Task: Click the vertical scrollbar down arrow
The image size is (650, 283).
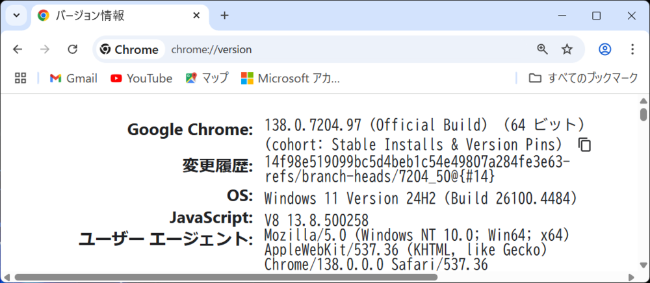Action: click(643, 265)
